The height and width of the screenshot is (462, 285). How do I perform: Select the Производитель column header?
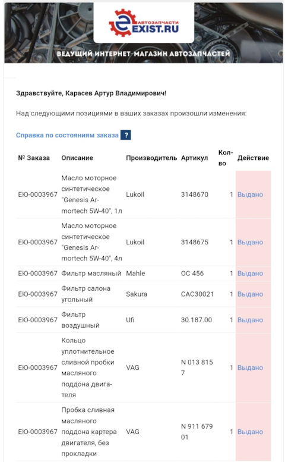[151, 158]
